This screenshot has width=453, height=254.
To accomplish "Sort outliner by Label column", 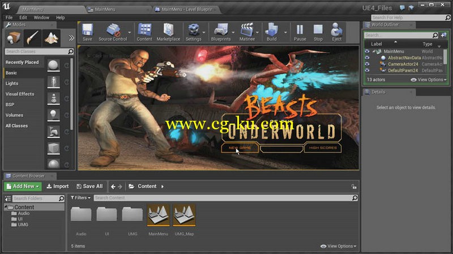I will click(x=377, y=44).
